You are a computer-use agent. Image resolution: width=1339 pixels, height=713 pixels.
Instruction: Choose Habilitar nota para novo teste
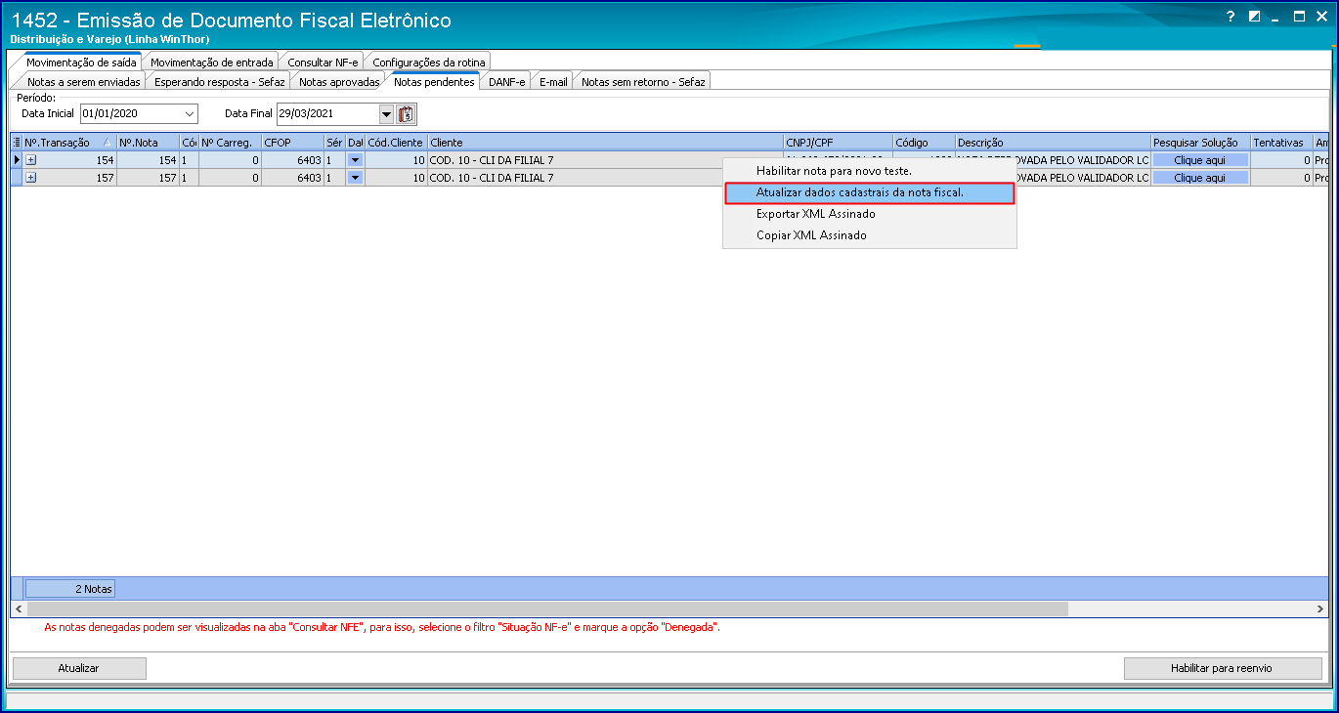point(870,171)
